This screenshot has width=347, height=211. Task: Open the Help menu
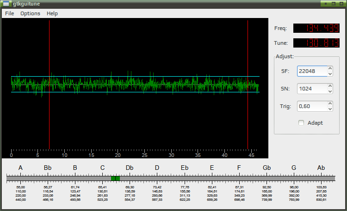coord(52,13)
